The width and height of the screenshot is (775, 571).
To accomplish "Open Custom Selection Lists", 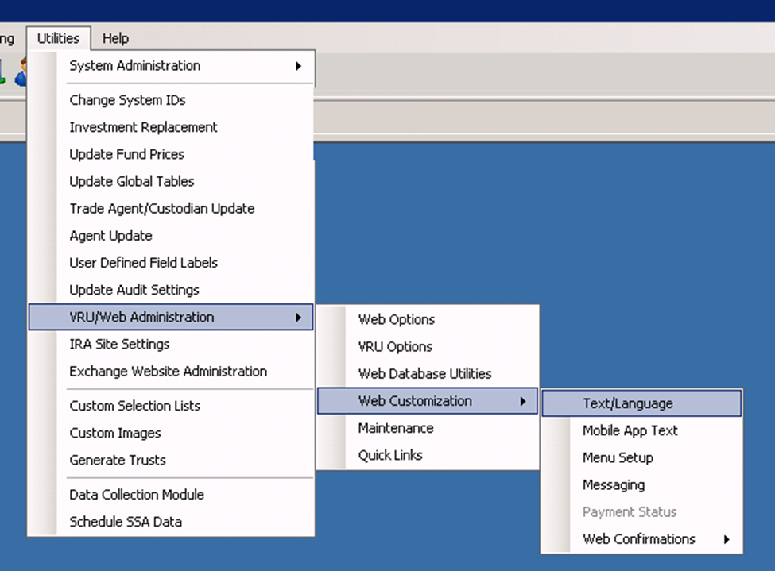I will pos(171,406).
